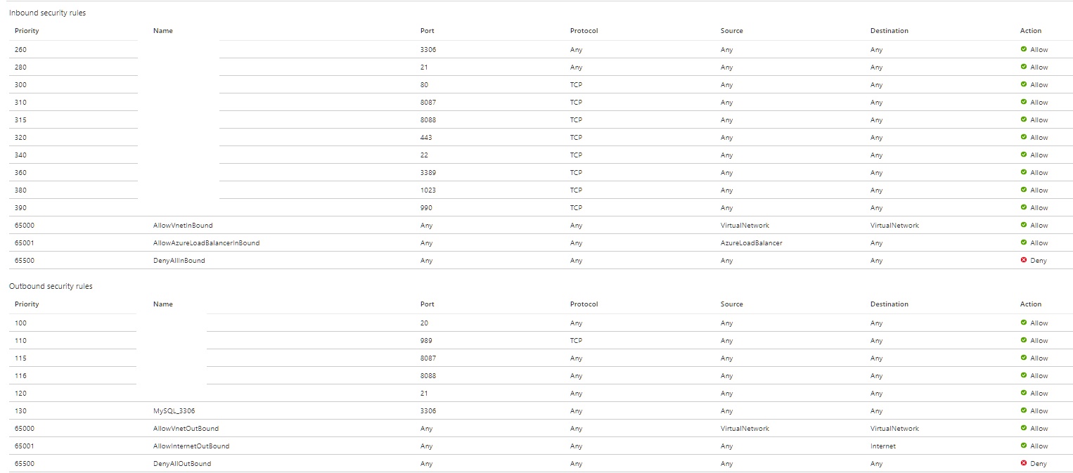Click inbound Action column header

(1031, 31)
